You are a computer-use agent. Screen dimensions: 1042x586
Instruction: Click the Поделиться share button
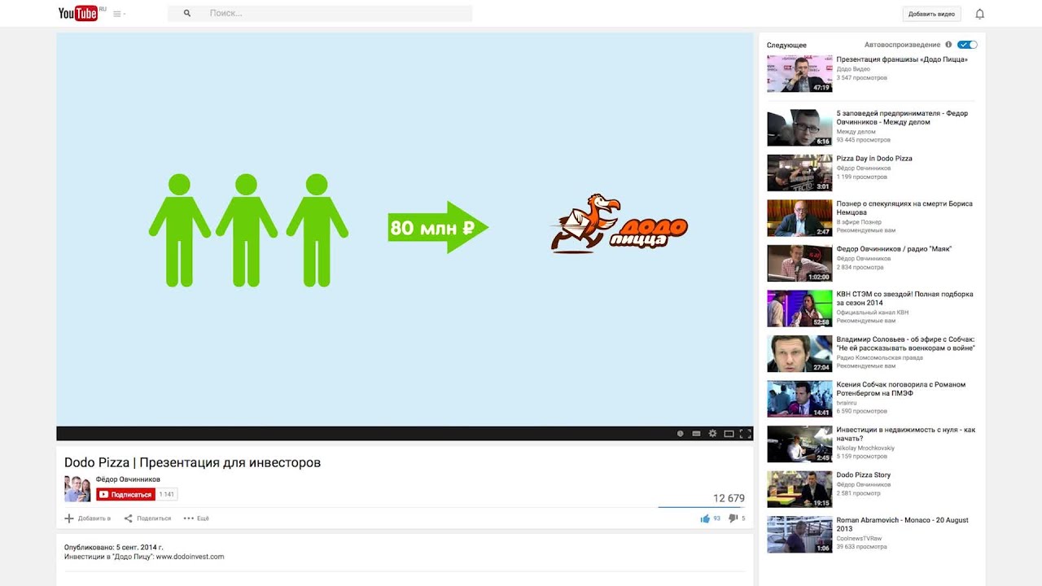point(147,518)
